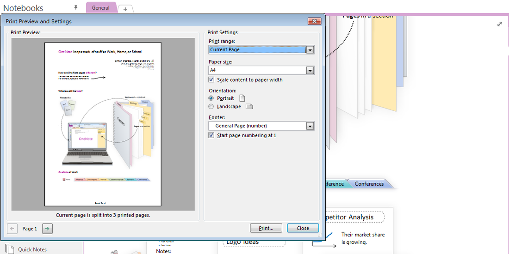Open Quick Notes in the notebook pane
The height and width of the screenshot is (254, 509).
32,249
